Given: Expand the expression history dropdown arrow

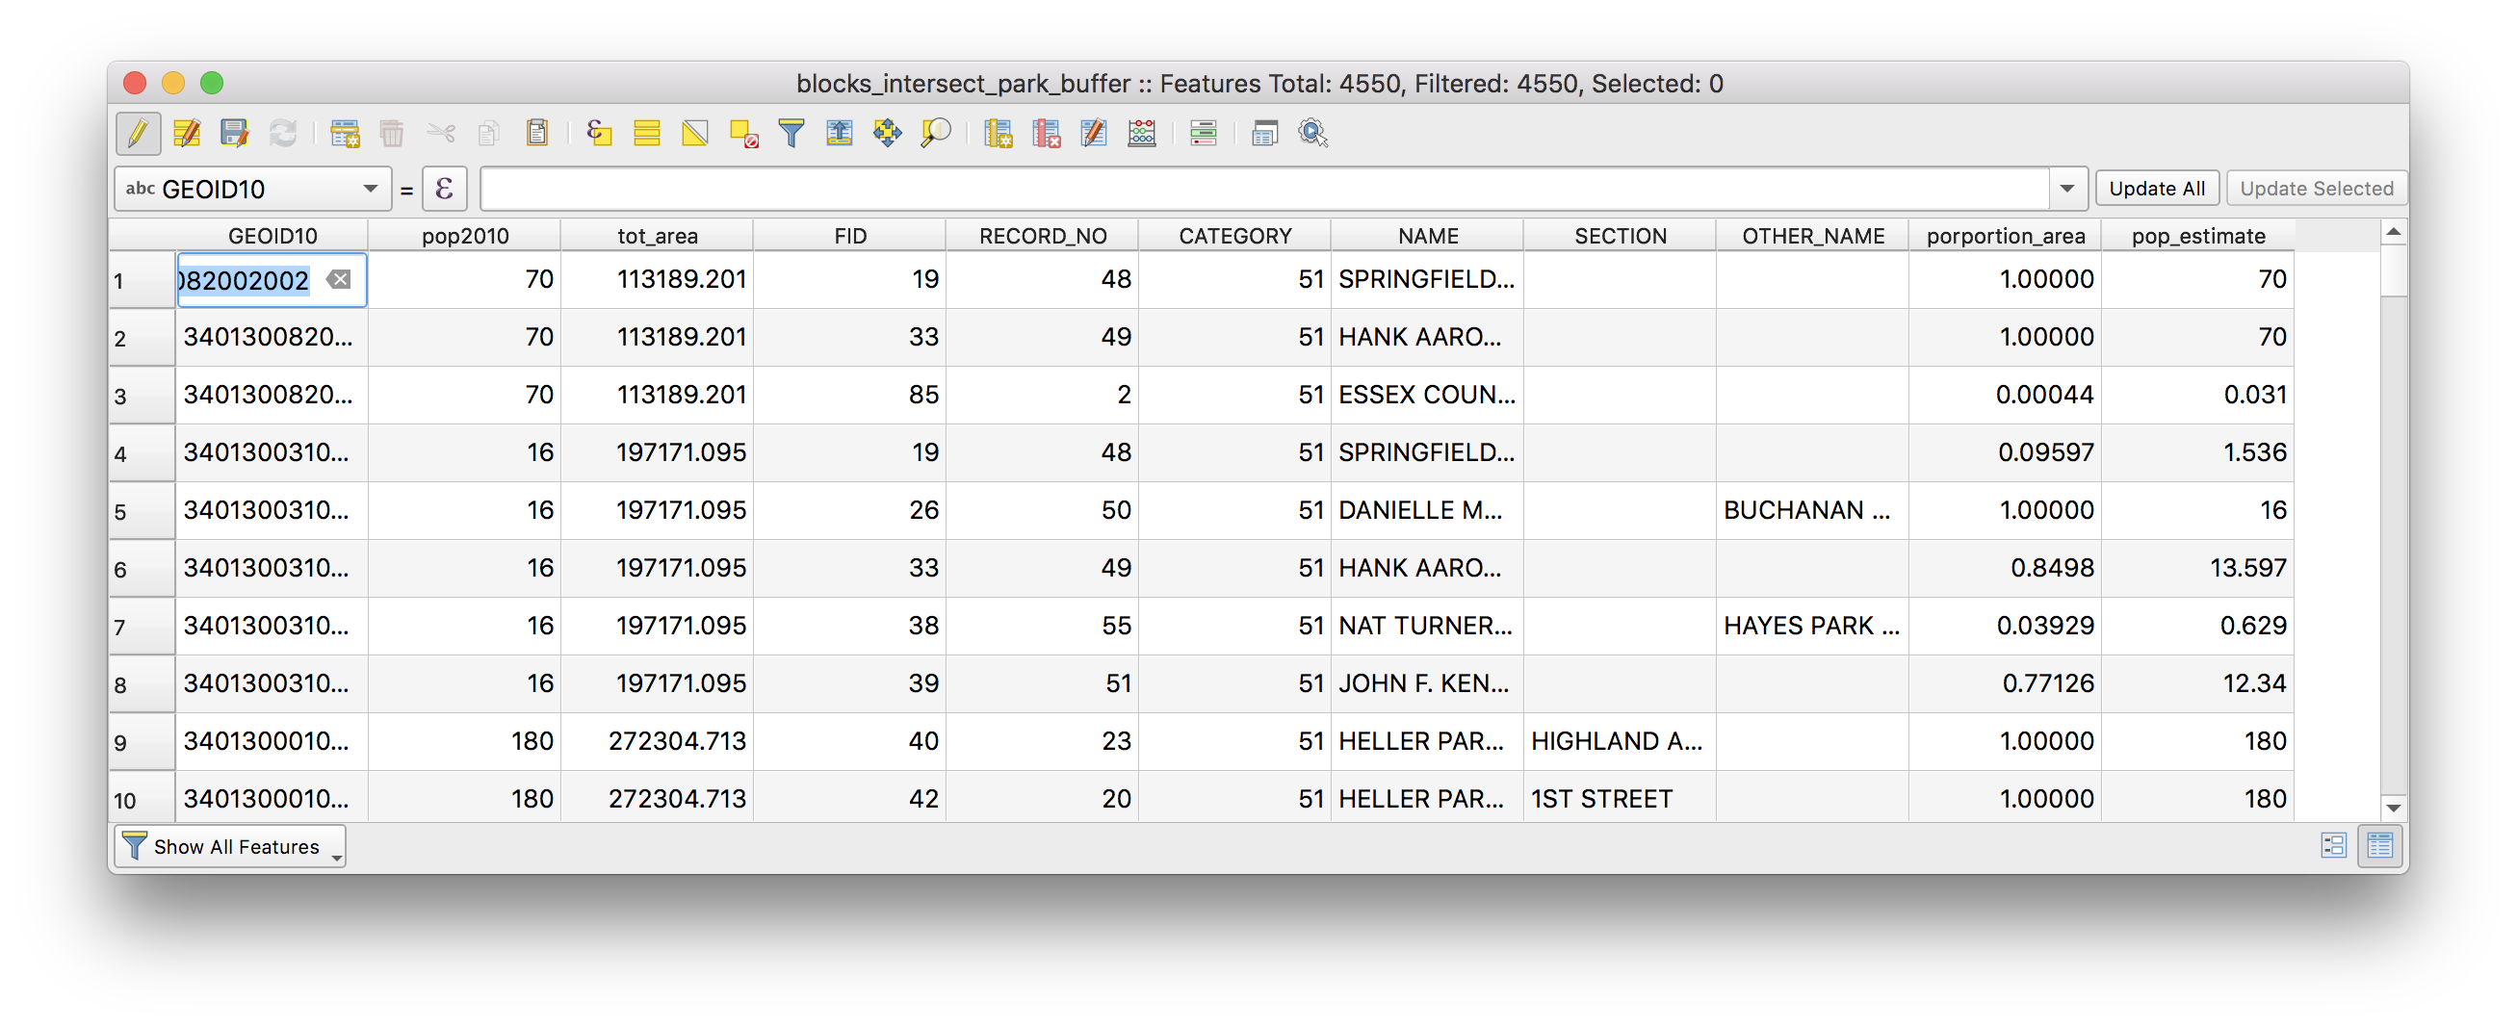Looking at the screenshot, I should click(x=2066, y=190).
